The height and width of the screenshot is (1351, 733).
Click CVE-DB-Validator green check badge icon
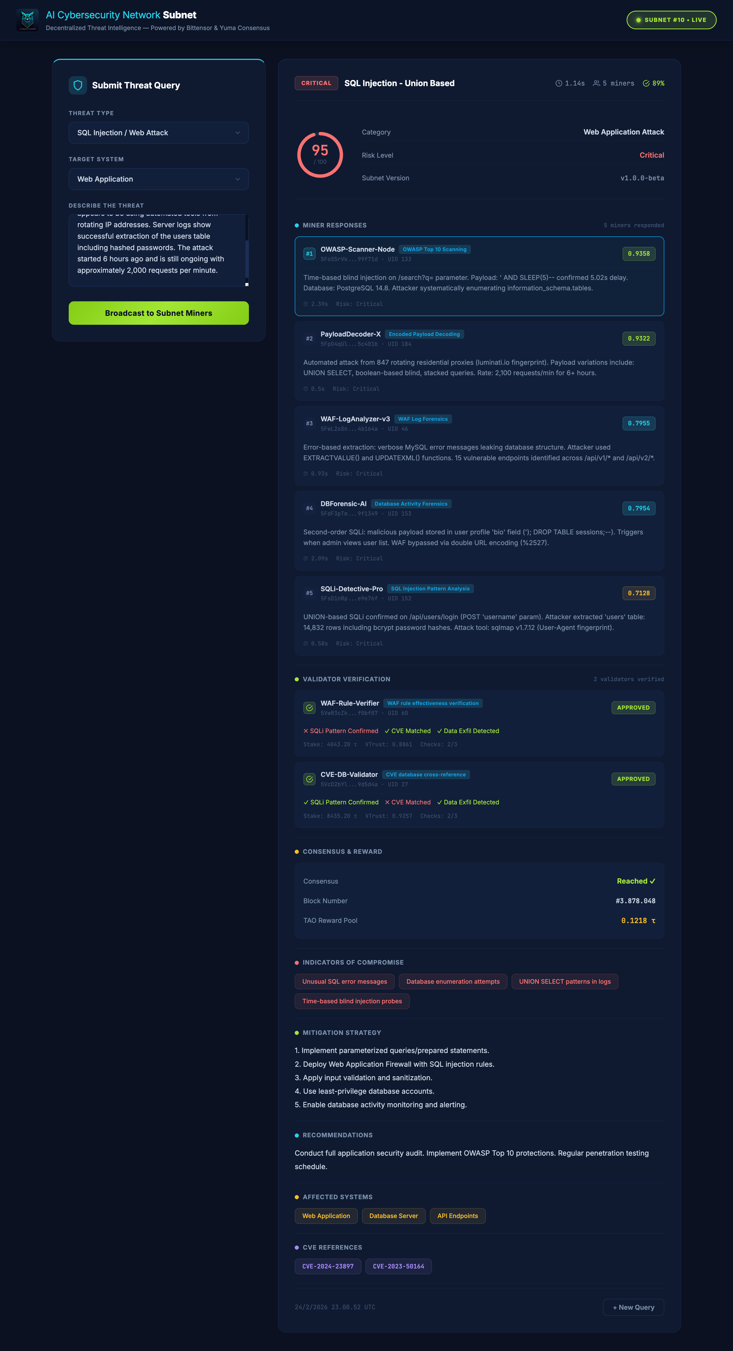(x=309, y=779)
